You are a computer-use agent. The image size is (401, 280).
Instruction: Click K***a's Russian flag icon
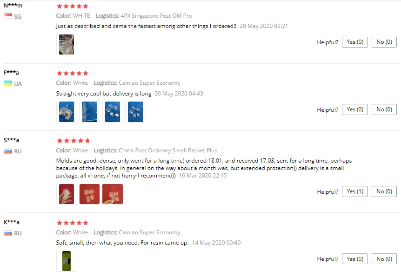[7, 233]
